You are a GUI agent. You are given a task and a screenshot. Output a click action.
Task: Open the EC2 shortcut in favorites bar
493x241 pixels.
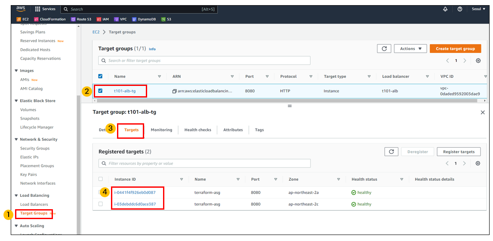point(23,19)
